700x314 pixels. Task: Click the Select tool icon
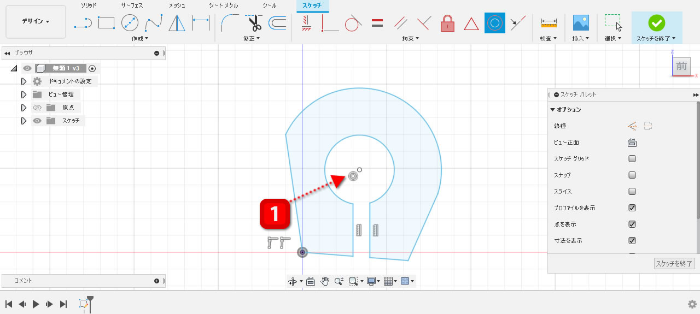pos(613,23)
